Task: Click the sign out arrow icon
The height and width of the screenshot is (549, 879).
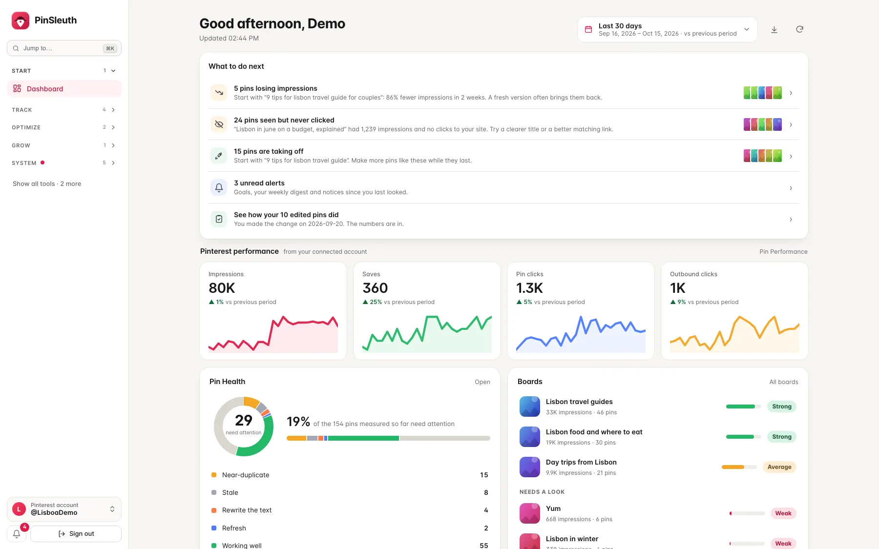Action: 62,534
